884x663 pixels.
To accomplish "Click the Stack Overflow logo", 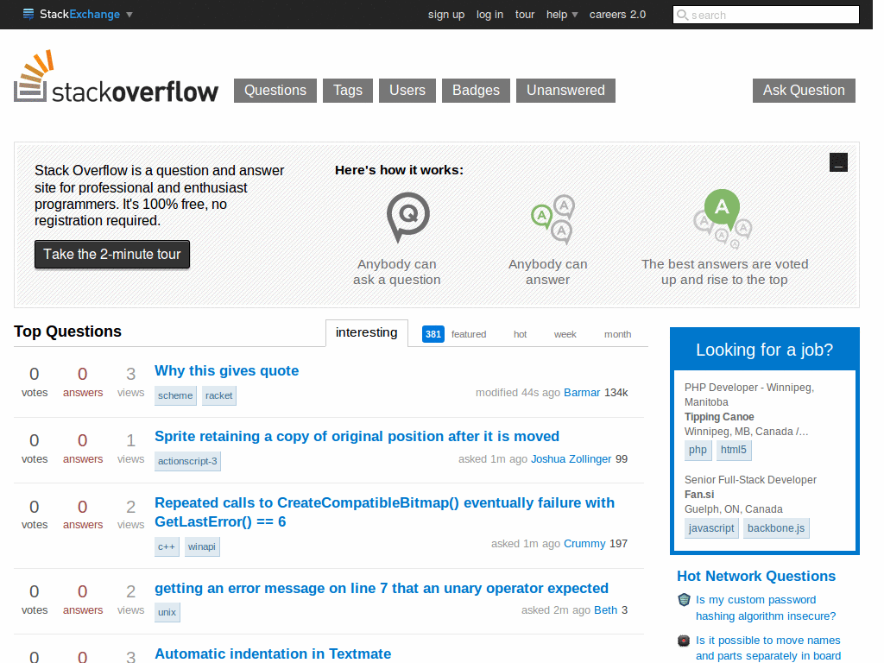I will pyautogui.click(x=117, y=78).
